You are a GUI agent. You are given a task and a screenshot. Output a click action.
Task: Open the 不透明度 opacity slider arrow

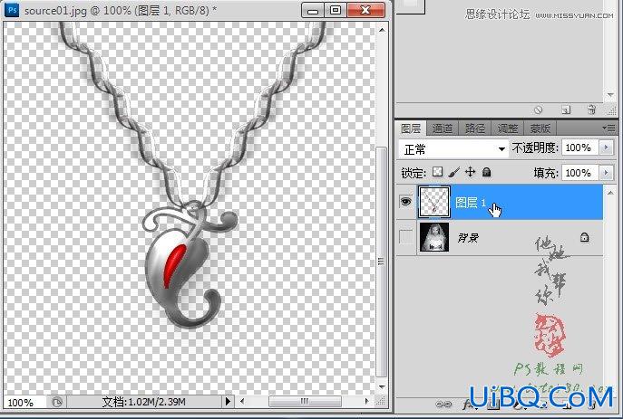point(606,148)
